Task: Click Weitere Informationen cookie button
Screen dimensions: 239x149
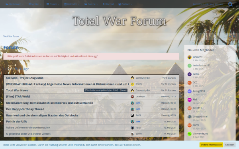Action: coord(211,145)
